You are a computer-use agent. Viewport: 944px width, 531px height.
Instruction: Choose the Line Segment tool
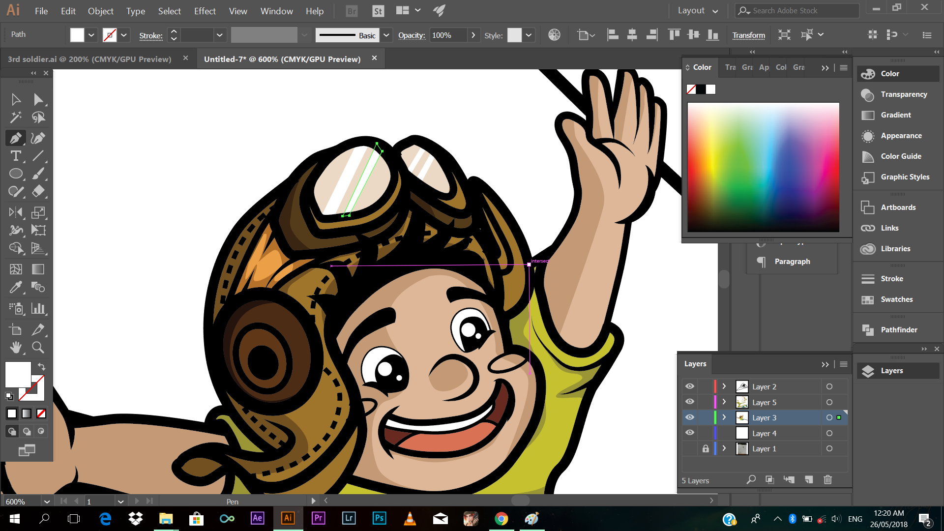point(38,156)
